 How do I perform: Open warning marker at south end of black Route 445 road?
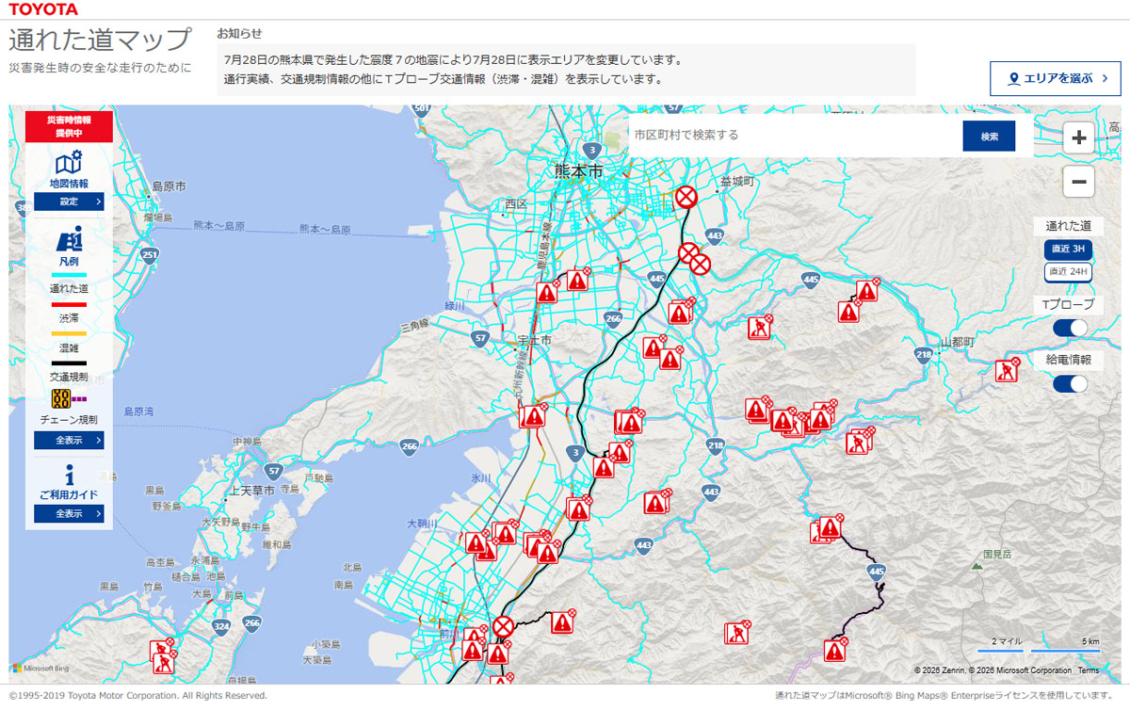(834, 650)
